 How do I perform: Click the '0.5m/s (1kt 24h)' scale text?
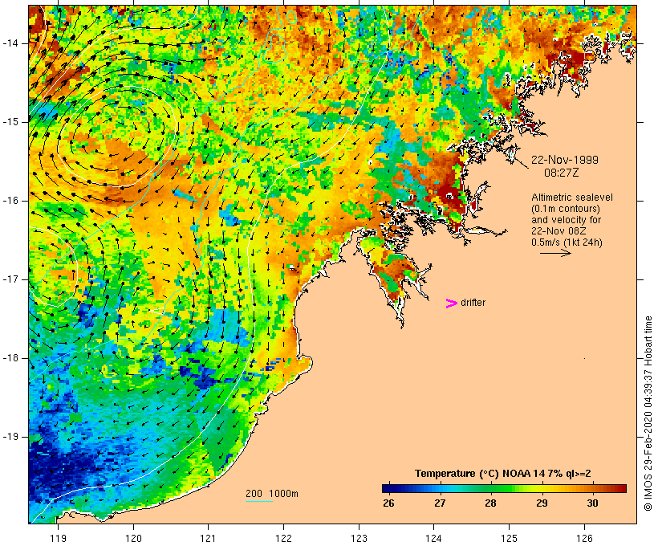[567, 242]
